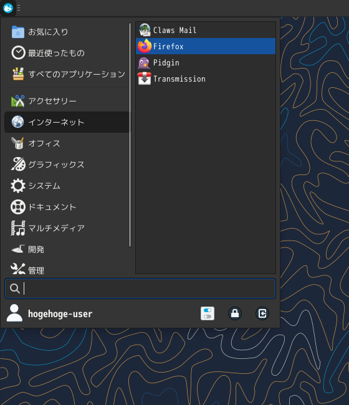Show 最近使ったもの recently used items
349x405 pixels.
67,53
